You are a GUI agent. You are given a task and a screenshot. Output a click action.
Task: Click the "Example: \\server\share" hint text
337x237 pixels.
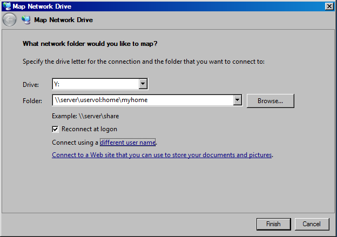click(x=85, y=116)
